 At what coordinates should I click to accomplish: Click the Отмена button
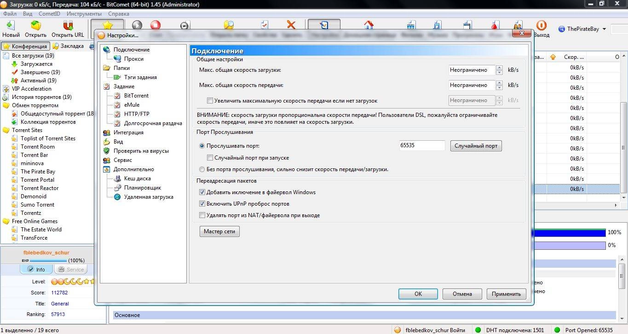click(462, 294)
